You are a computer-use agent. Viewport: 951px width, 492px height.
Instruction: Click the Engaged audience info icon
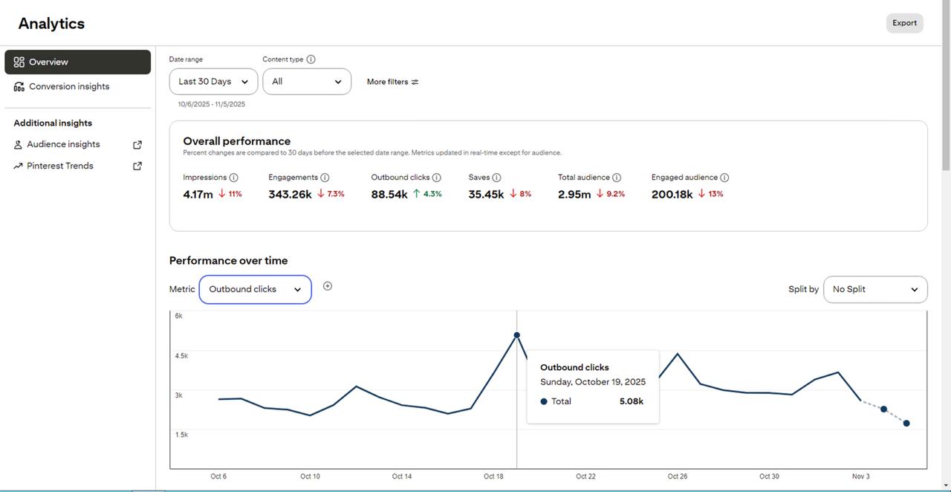724,178
